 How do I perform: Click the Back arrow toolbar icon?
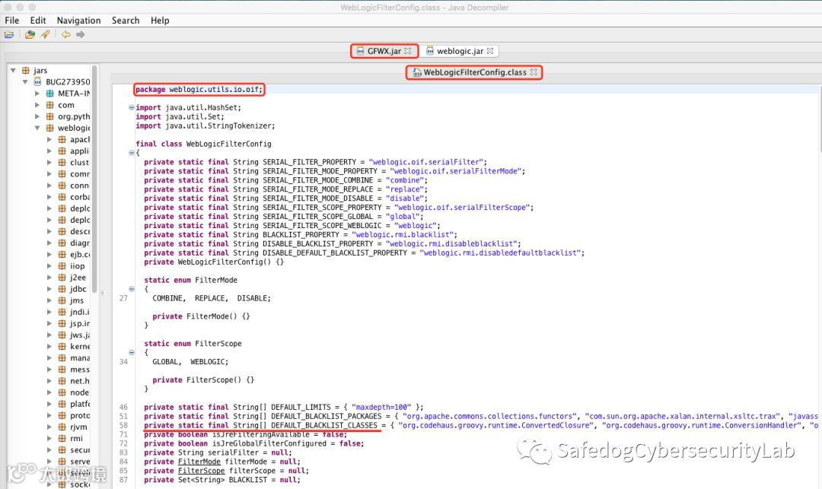[x=65, y=34]
